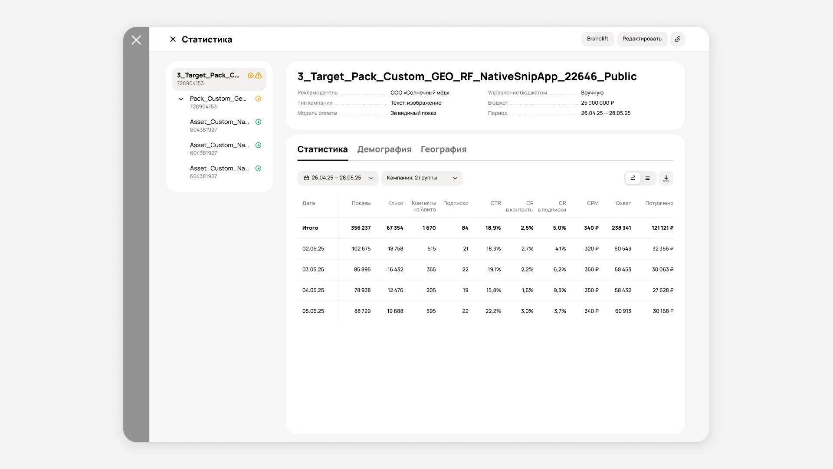
Task: Click the large X on gray sidebar
Action: tap(136, 40)
